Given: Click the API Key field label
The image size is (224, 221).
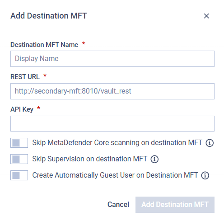Looking at the screenshot, I should pos(22,109).
